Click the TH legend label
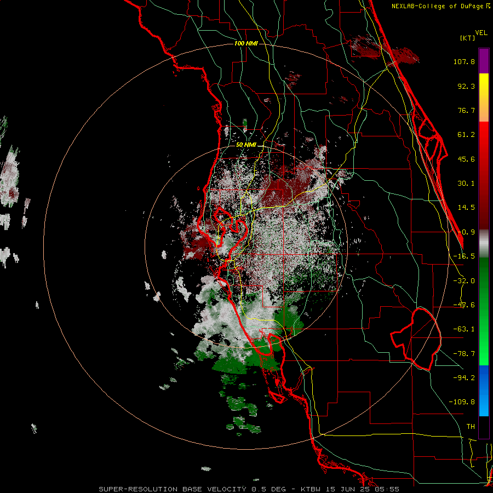Image resolution: width=493 pixels, height=493 pixels. 471,427
